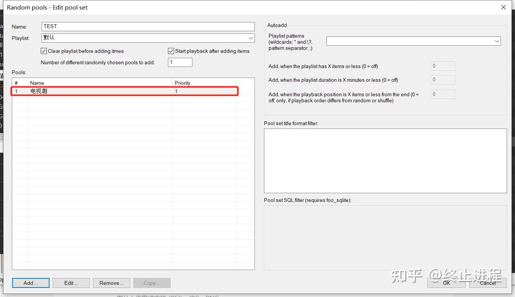Click the Cancel button
The image size is (515, 297).
coord(488,283)
